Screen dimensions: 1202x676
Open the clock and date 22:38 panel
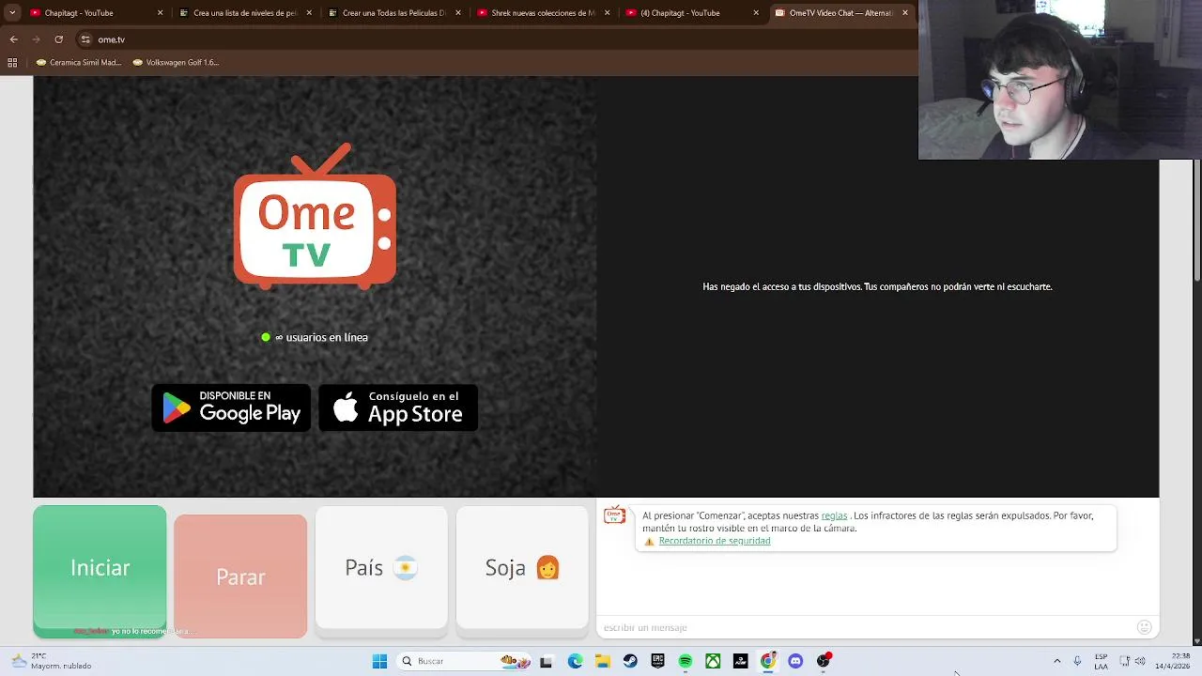[1173, 661]
